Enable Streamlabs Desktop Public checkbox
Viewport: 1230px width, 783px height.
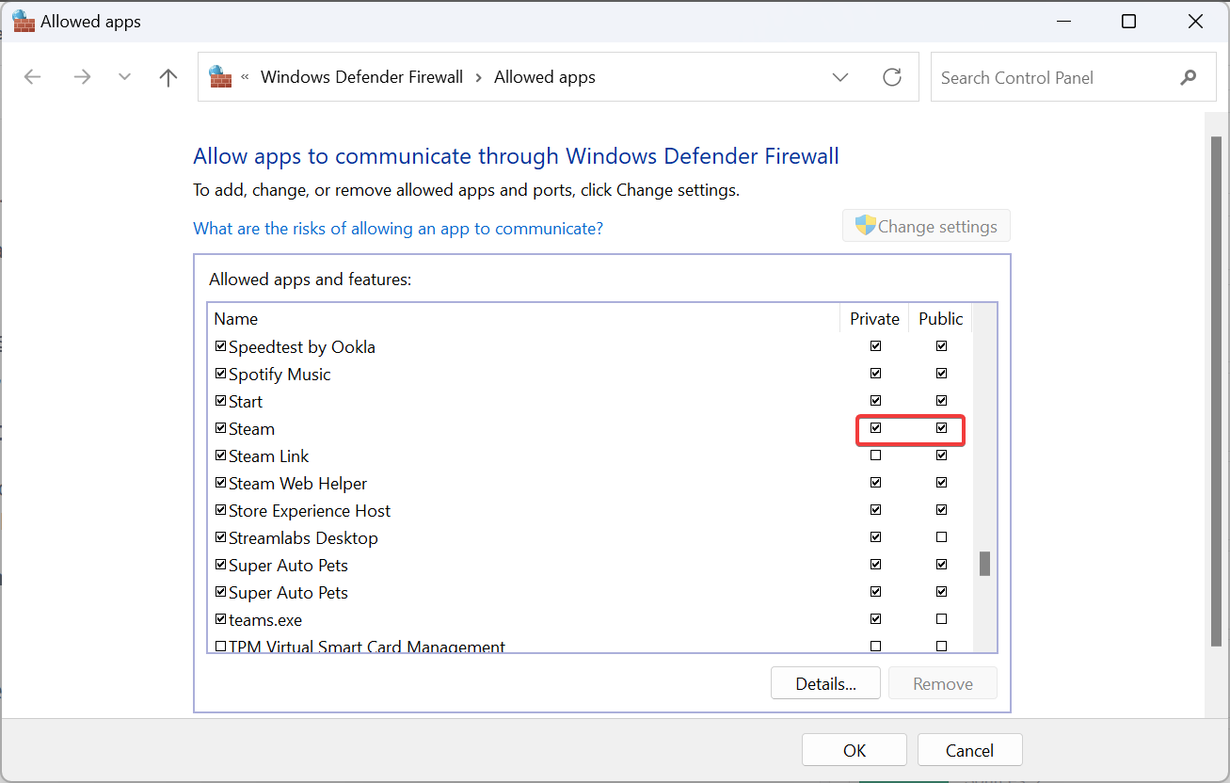942,537
